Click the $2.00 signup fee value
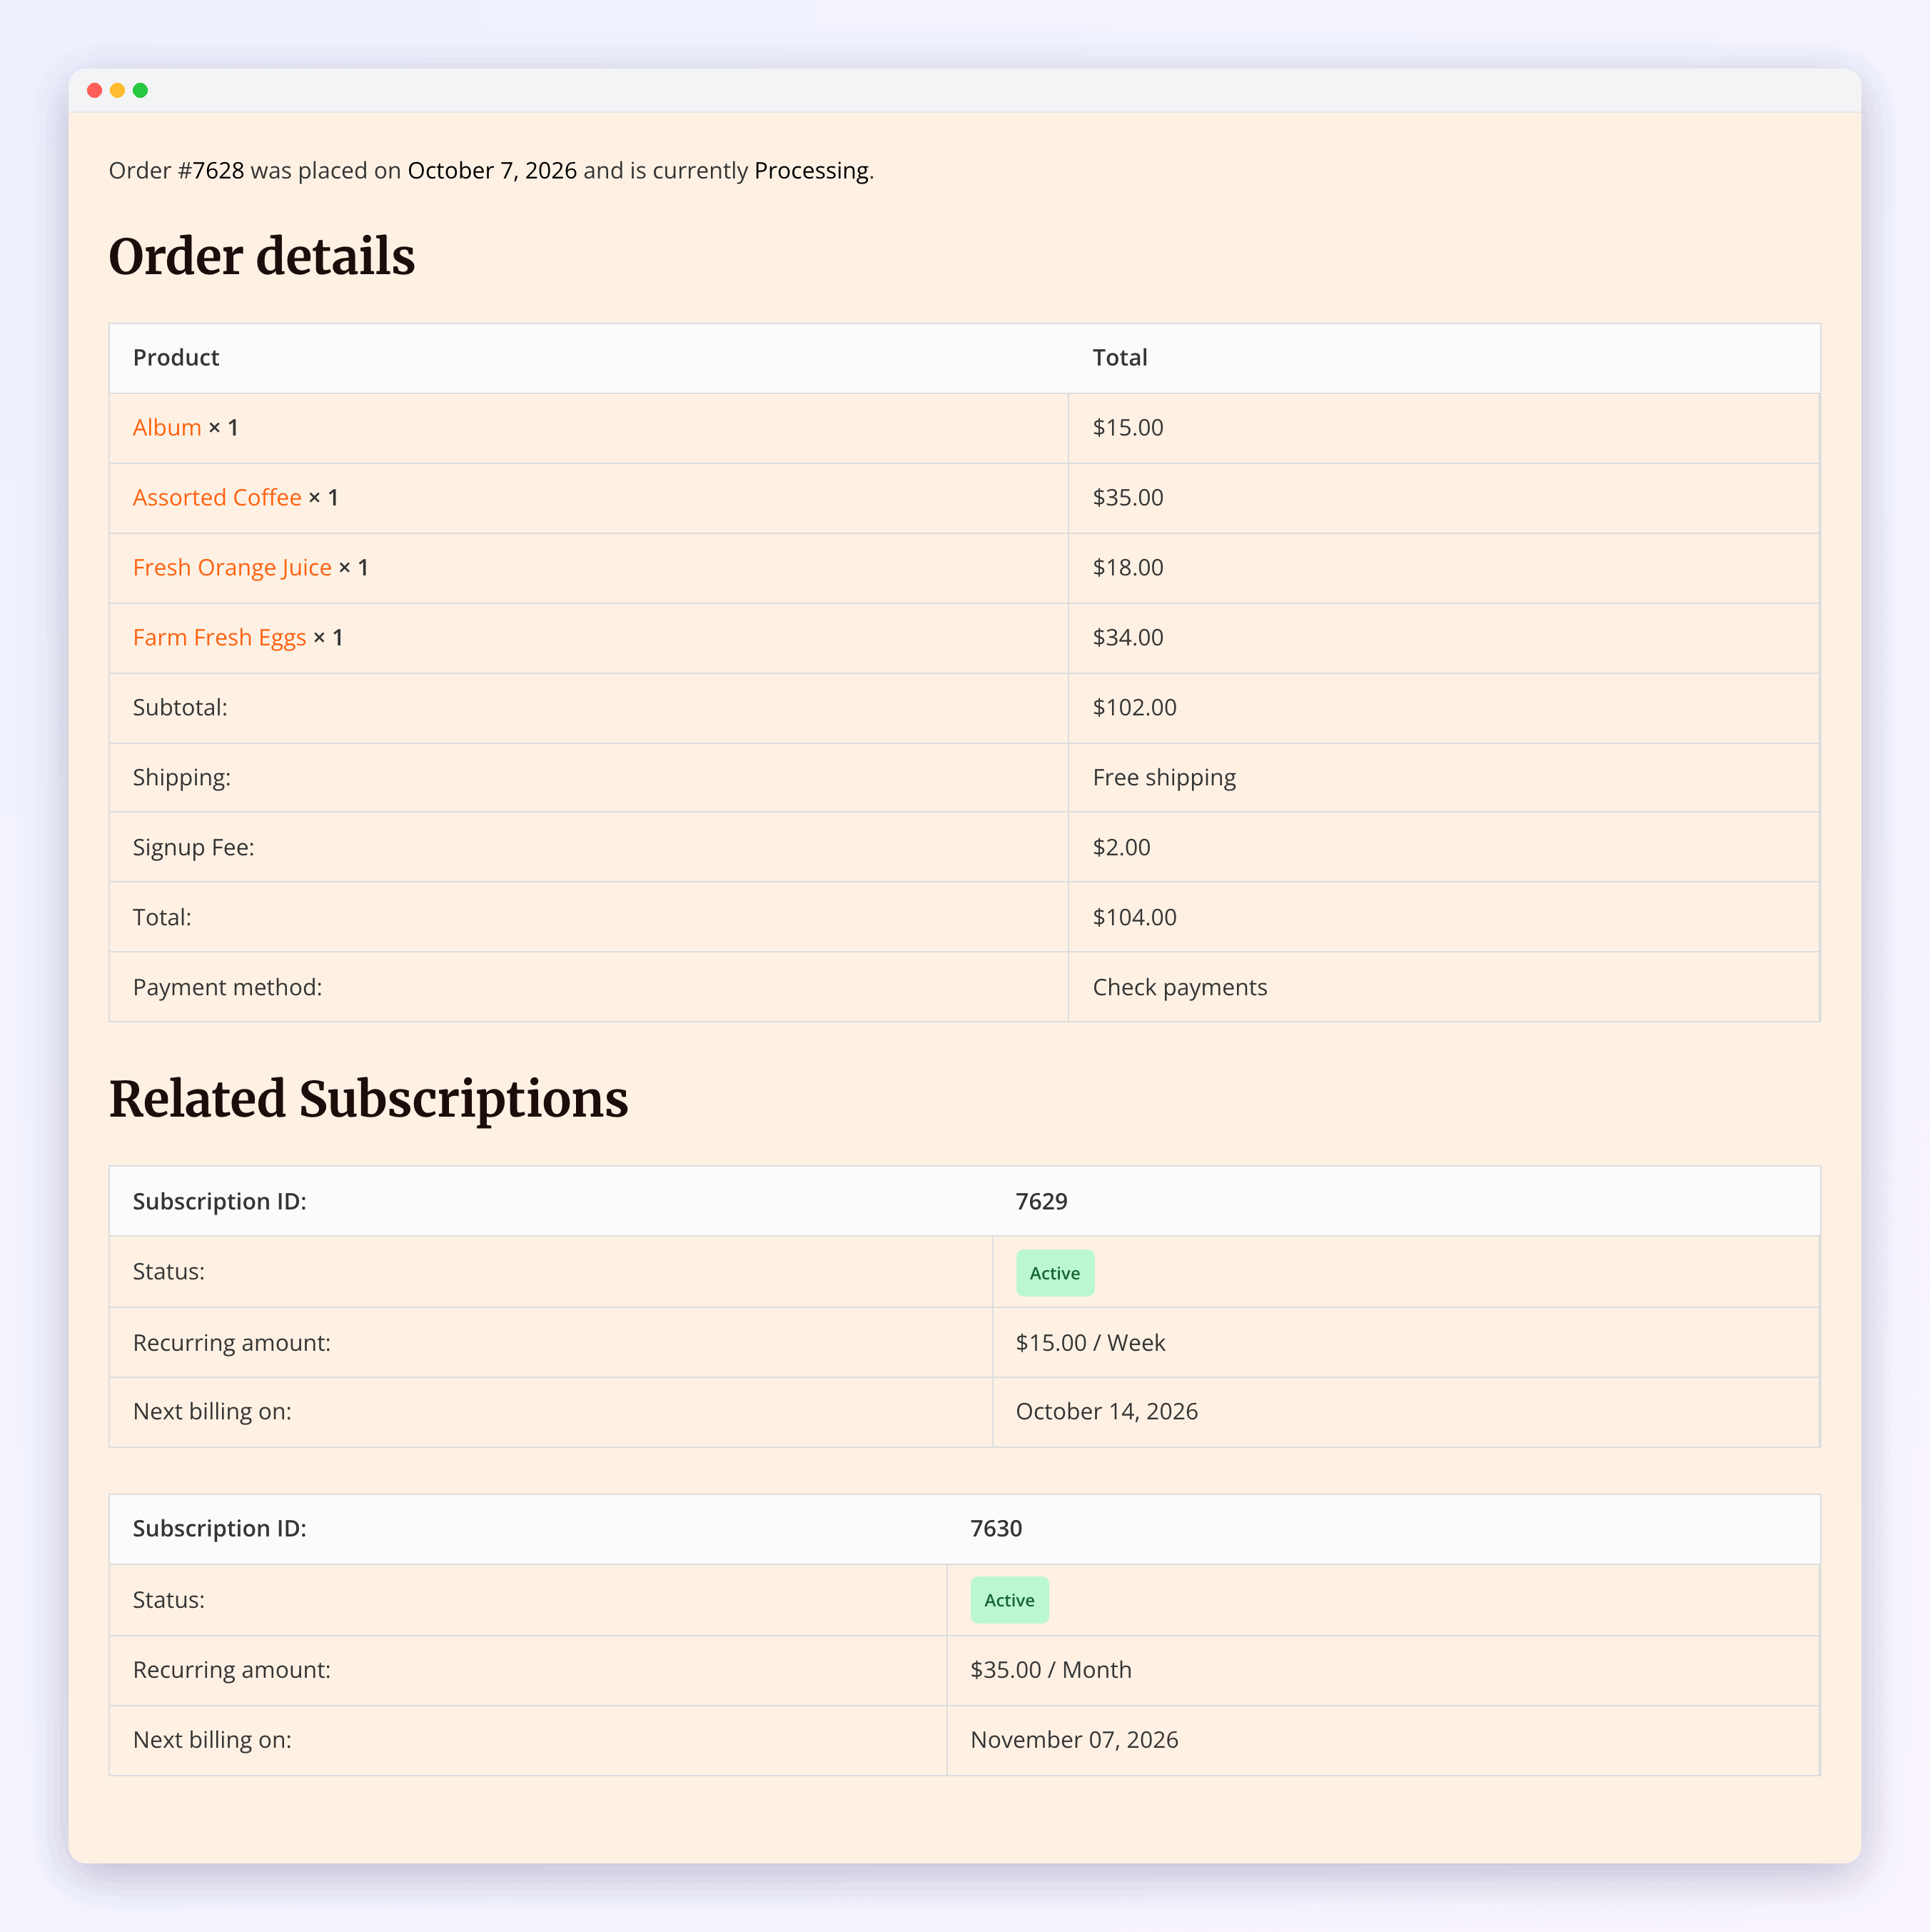 [x=1121, y=848]
